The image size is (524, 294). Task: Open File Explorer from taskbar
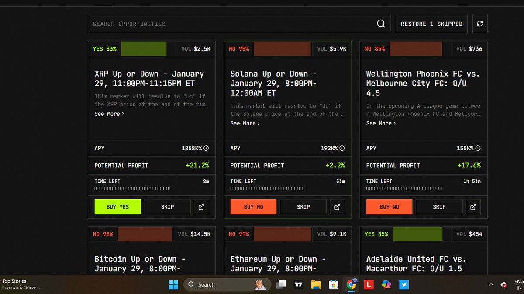(x=316, y=284)
